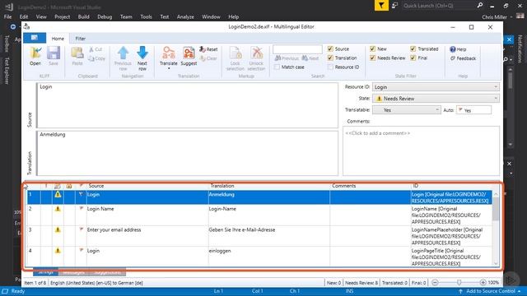527x296 pixels.
Task: Toggle the New state filter checkbox
Action: click(372, 49)
